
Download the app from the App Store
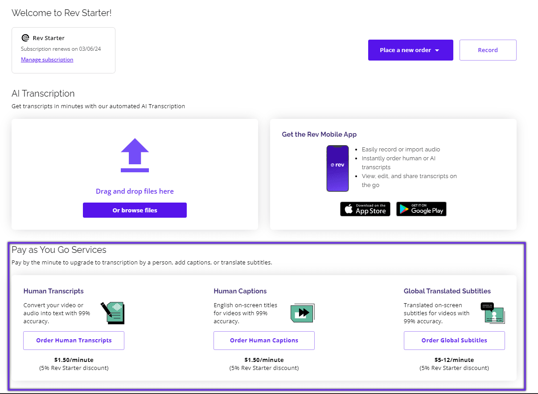365,209
